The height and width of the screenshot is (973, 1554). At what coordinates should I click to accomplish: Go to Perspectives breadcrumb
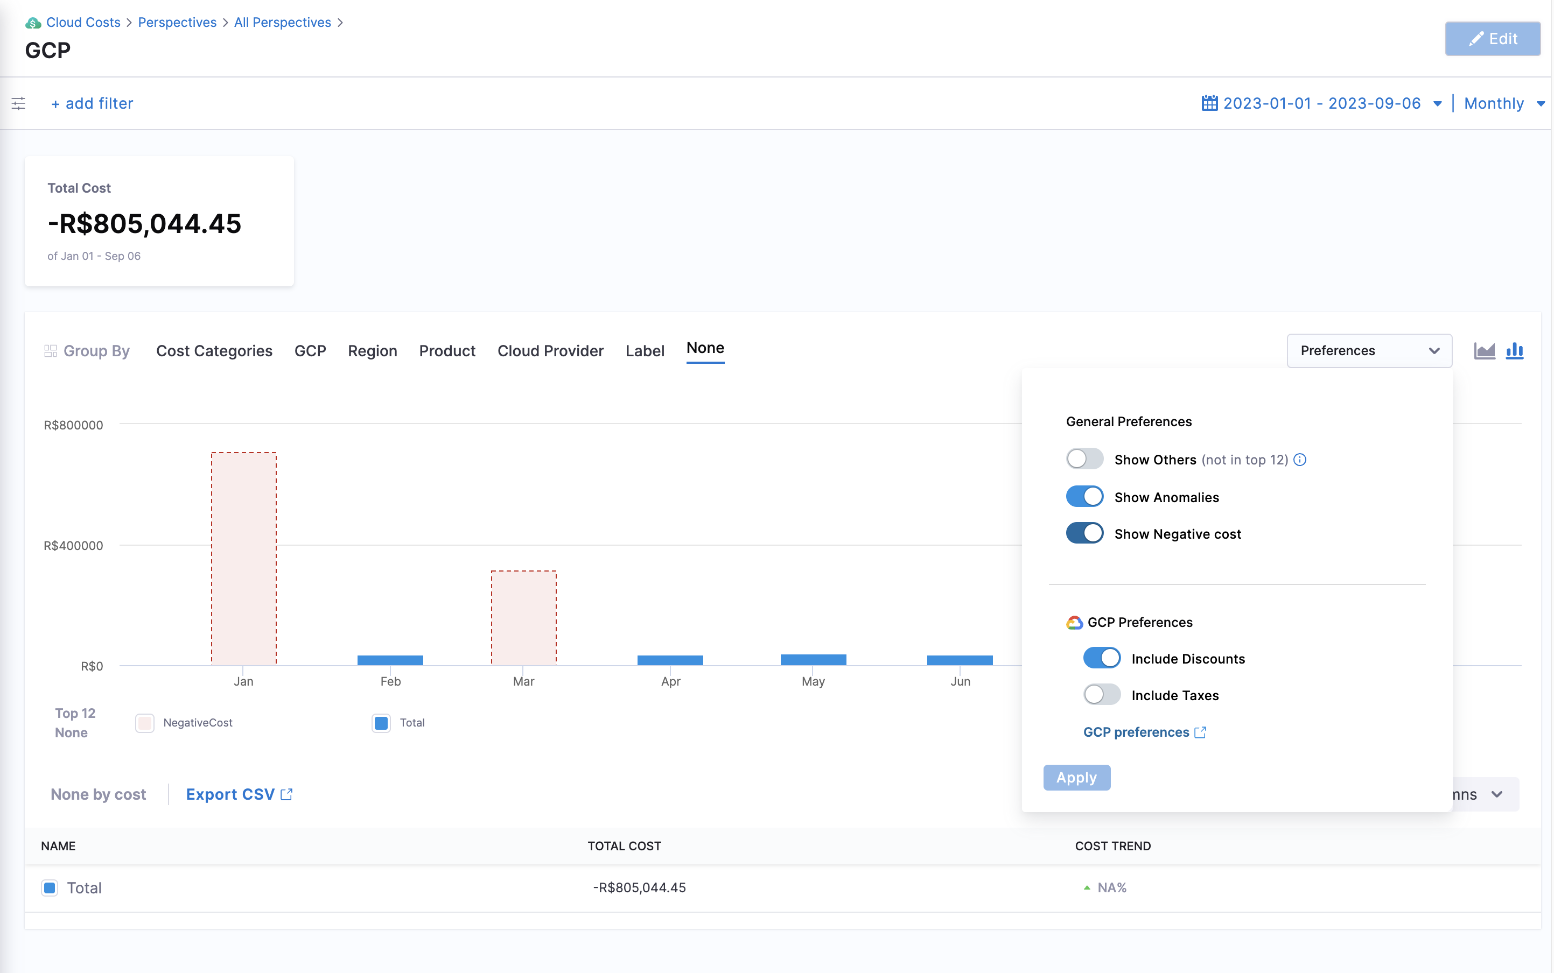click(177, 23)
